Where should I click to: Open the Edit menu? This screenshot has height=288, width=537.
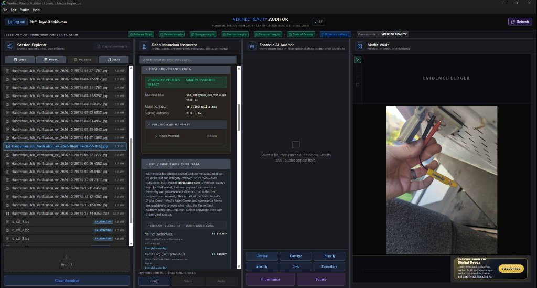[13, 10]
